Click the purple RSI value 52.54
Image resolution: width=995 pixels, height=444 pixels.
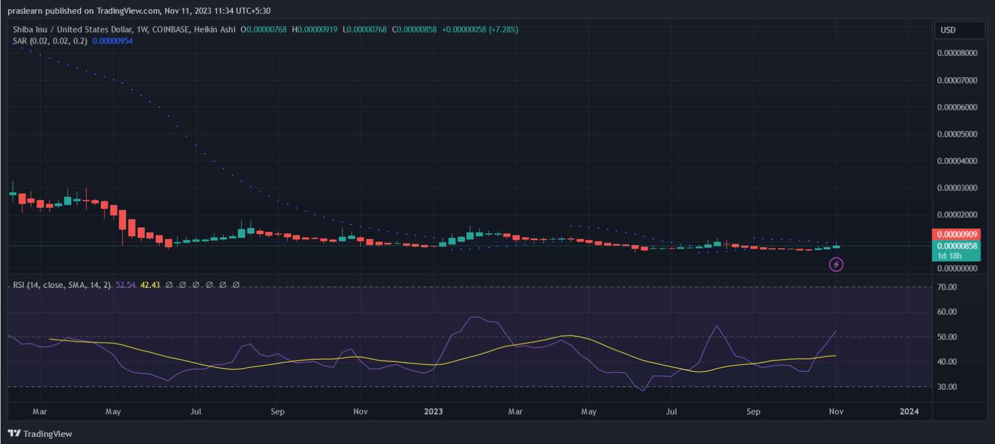tap(125, 285)
